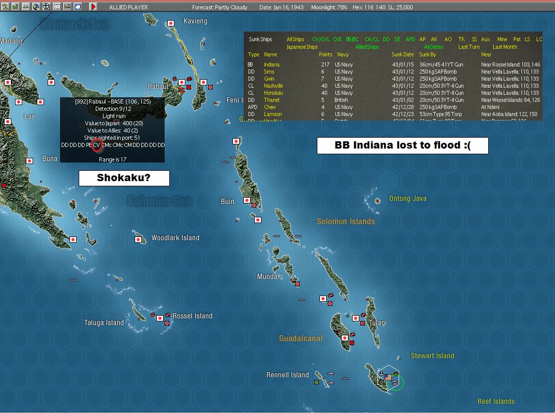Toggle the CA/CL ship type filter
Screen dimensions: 555x413
372,39
